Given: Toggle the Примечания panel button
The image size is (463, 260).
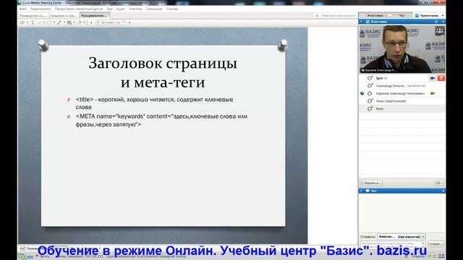Looking at the screenshot, I should tap(426, 15).
